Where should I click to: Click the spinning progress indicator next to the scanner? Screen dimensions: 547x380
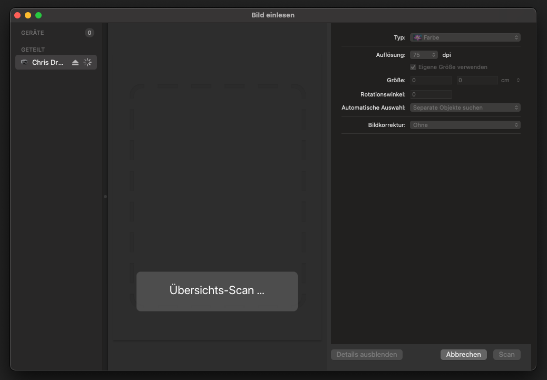(x=87, y=62)
